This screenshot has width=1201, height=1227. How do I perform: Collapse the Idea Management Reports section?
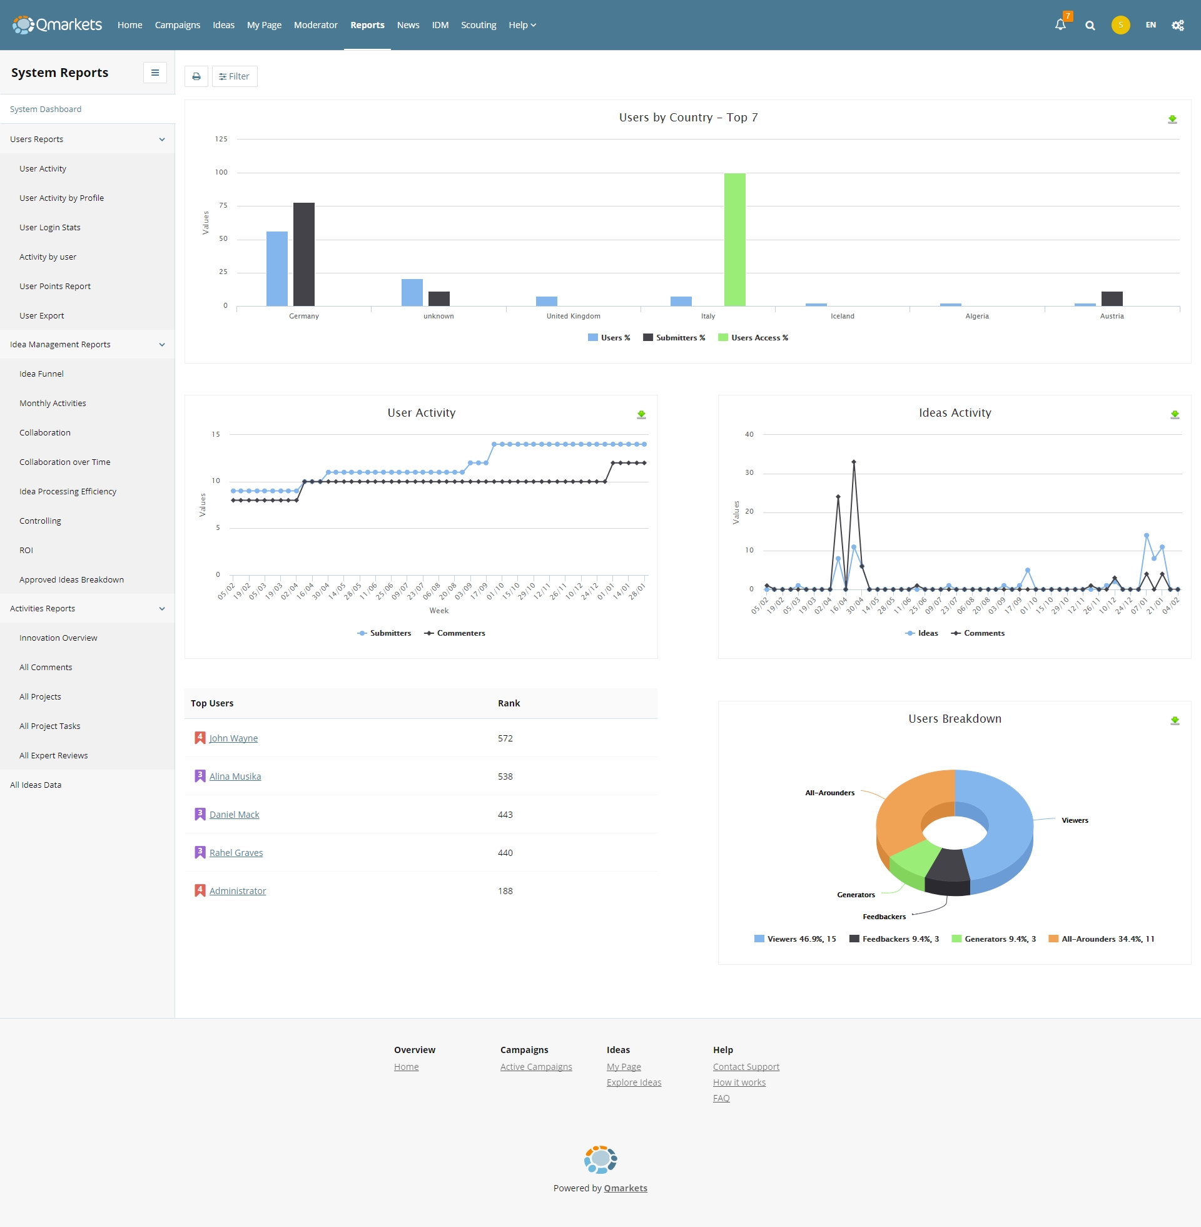pos(162,344)
